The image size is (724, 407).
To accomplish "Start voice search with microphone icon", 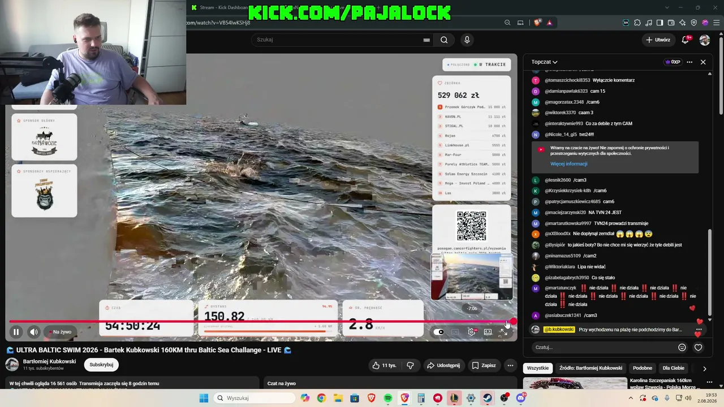I will [x=467, y=40].
